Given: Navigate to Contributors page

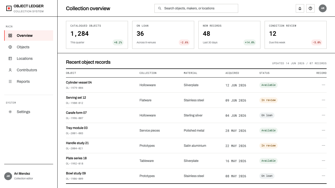Looking at the screenshot, I should pyautogui.click(x=29, y=70).
